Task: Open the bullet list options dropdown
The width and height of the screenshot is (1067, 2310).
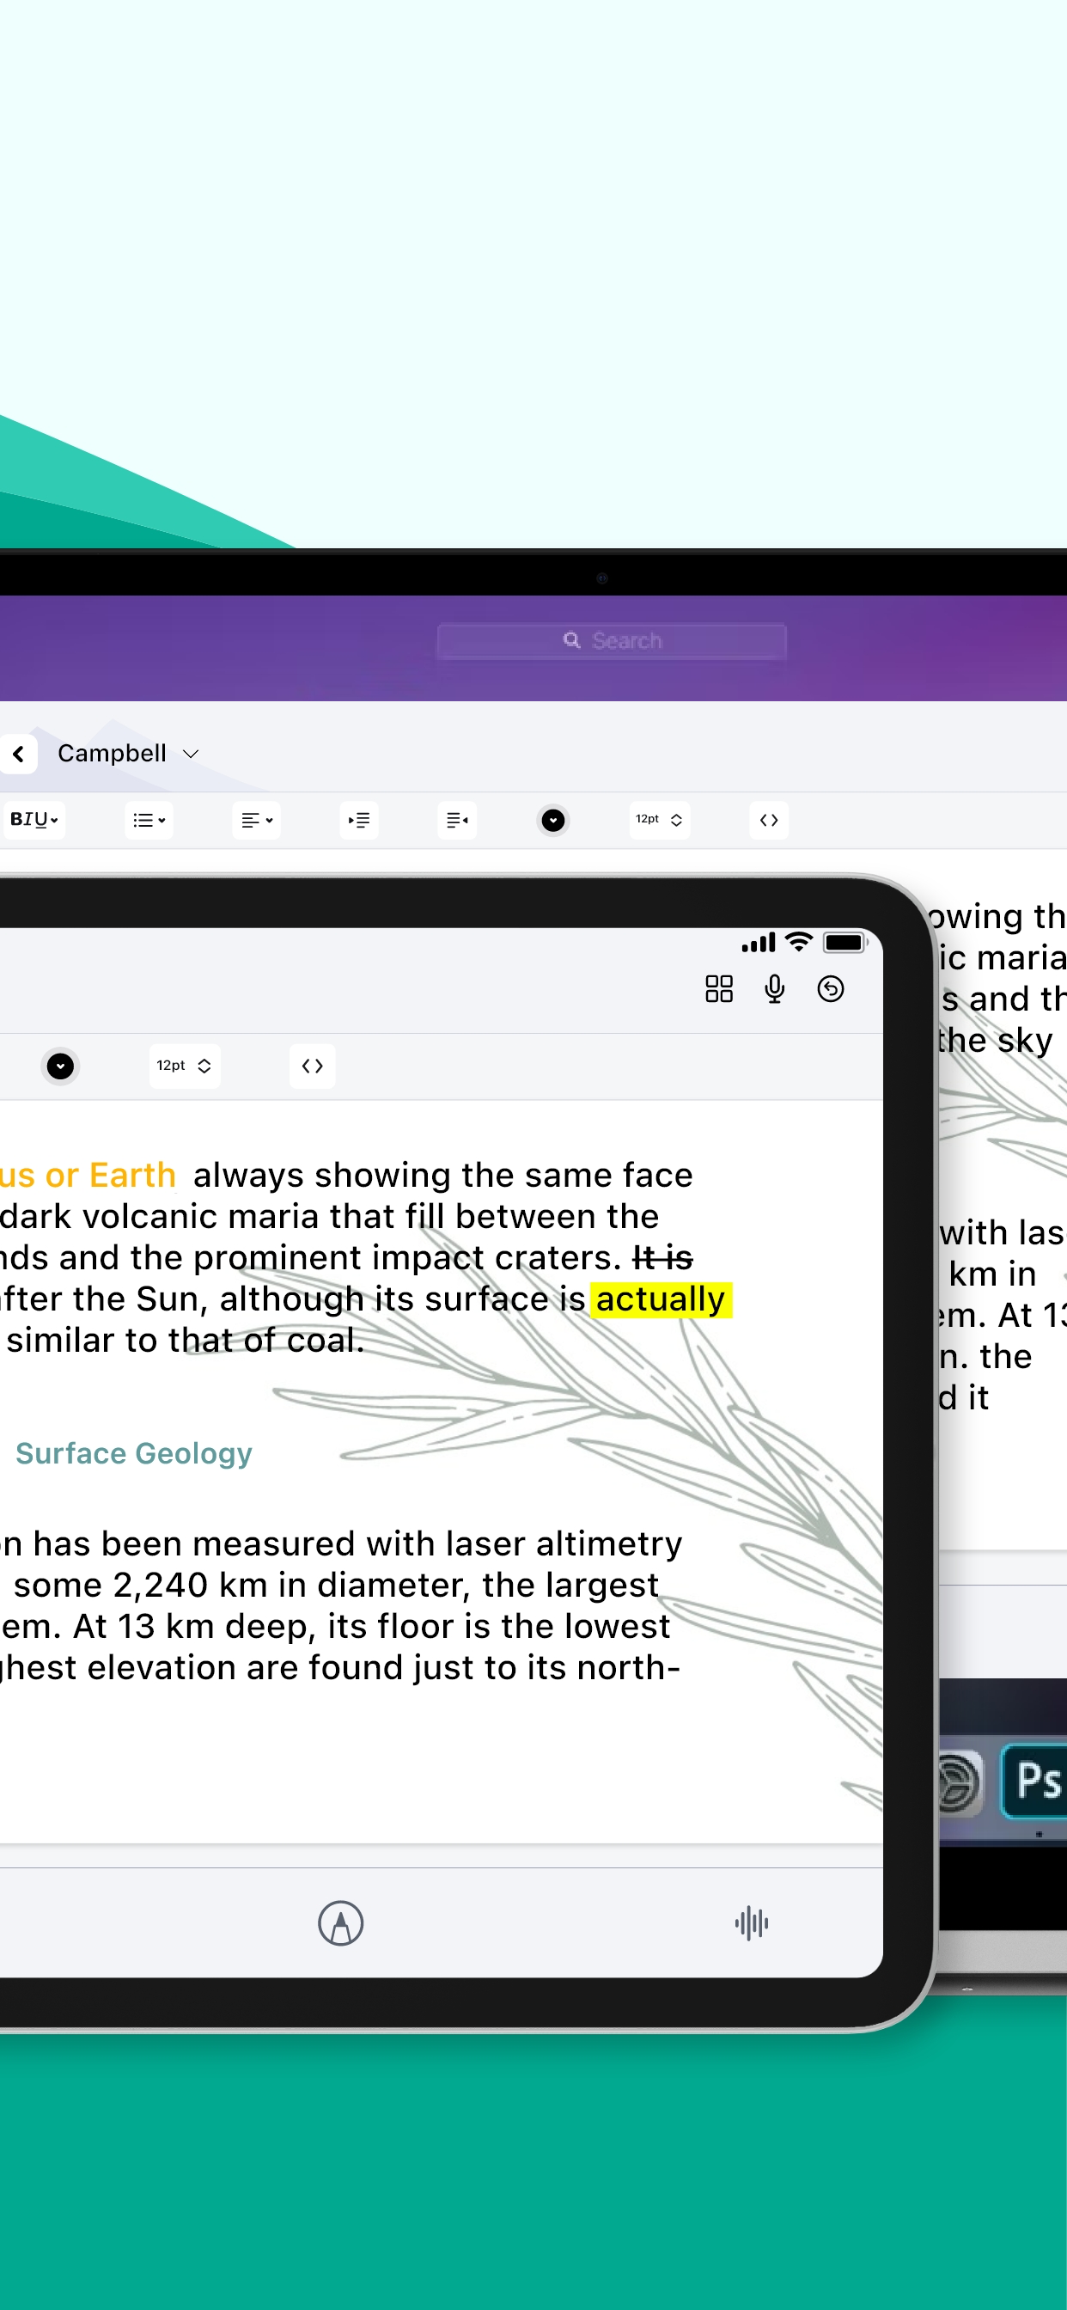Action: coord(149,820)
